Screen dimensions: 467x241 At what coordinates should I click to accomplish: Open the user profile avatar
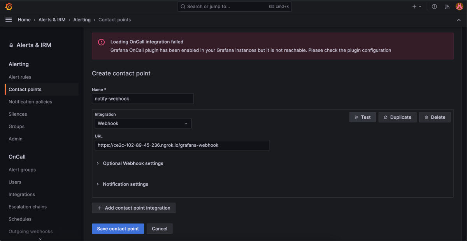459,7
